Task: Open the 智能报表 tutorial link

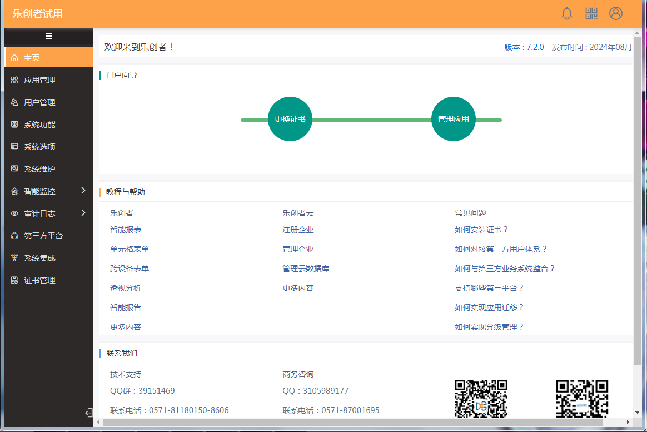Action: [x=126, y=230]
